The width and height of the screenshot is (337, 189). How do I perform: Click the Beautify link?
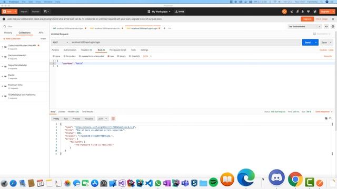pos(328,56)
